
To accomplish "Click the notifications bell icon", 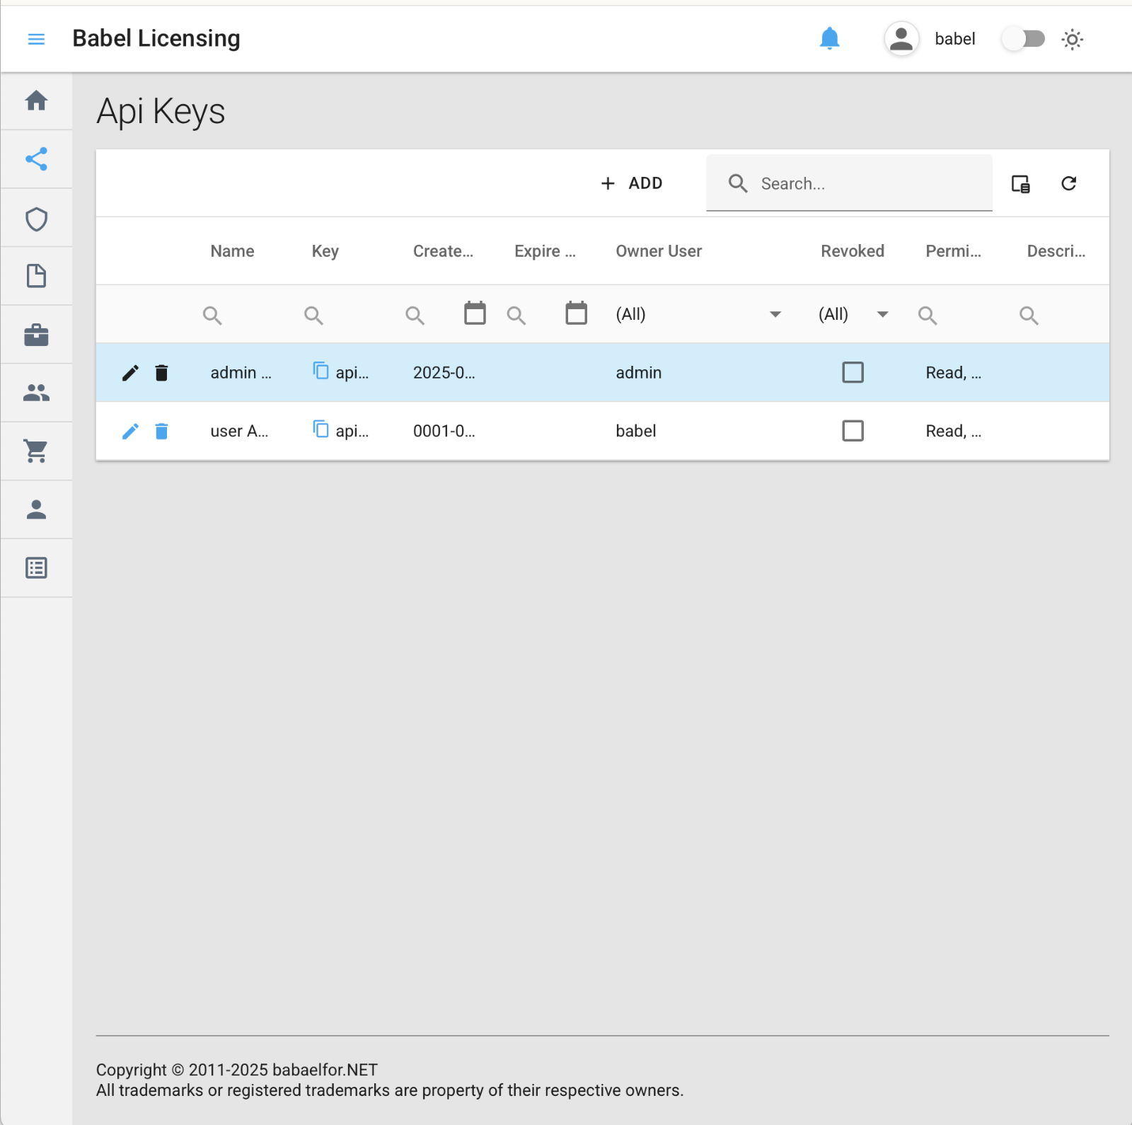I will click(x=829, y=38).
